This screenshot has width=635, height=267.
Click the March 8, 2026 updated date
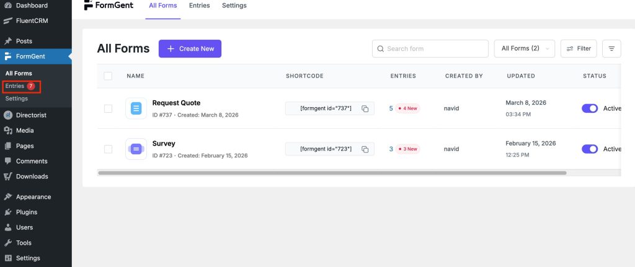pyautogui.click(x=526, y=103)
